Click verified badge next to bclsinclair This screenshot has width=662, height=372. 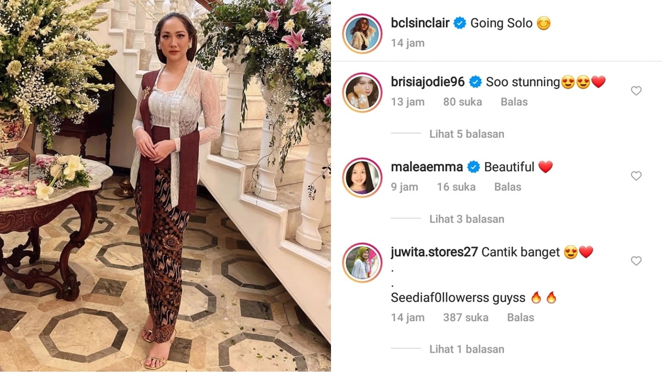[x=460, y=23]
